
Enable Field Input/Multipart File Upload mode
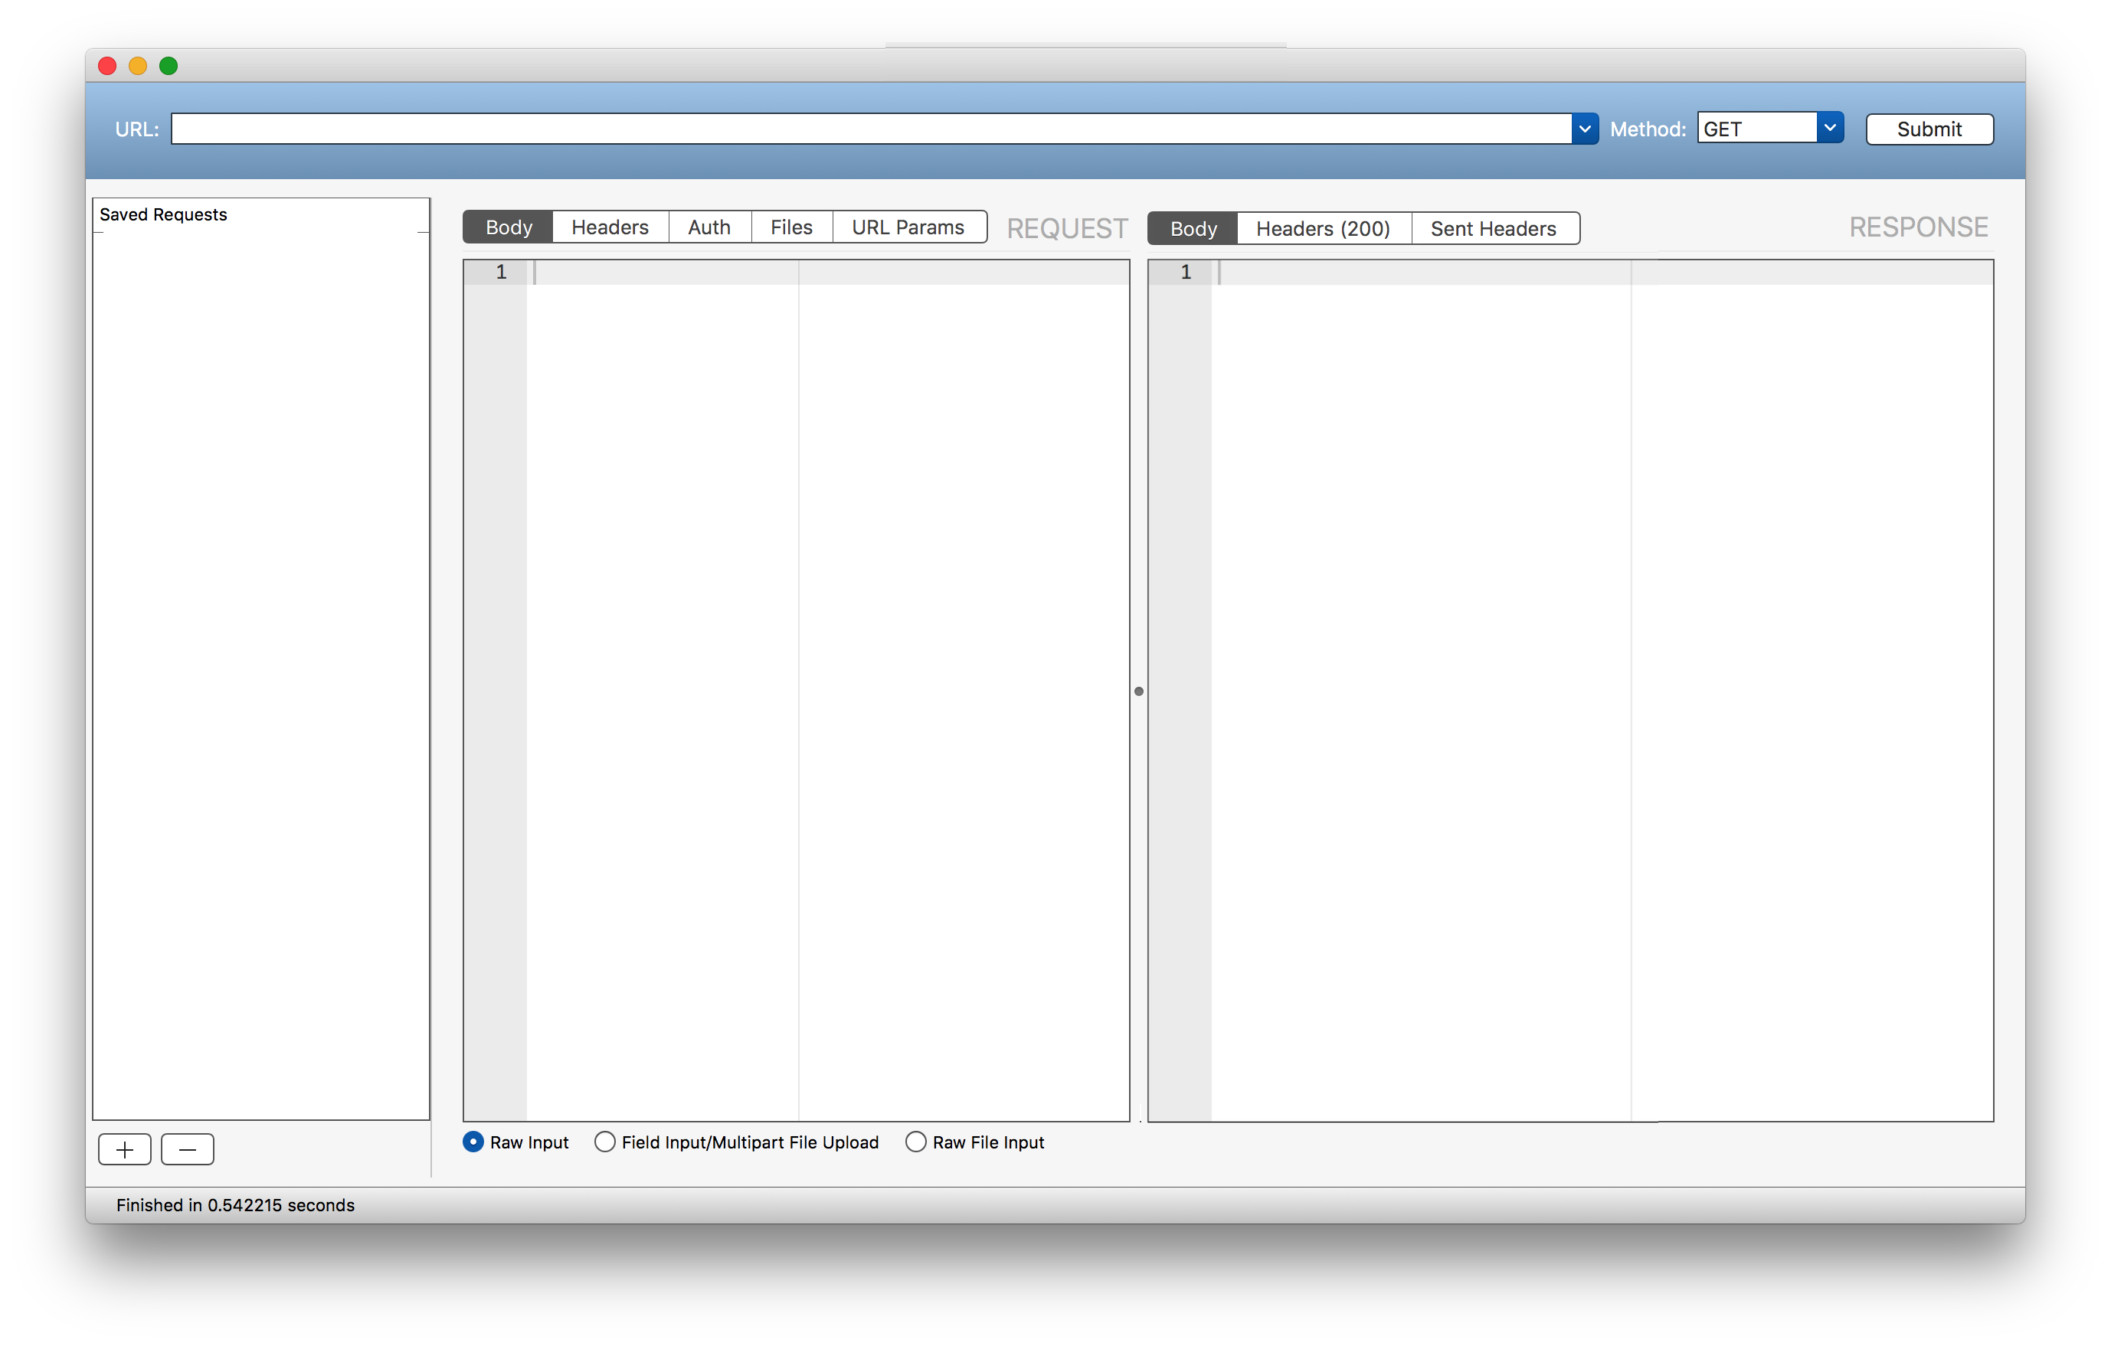[x=605, y=1142]
